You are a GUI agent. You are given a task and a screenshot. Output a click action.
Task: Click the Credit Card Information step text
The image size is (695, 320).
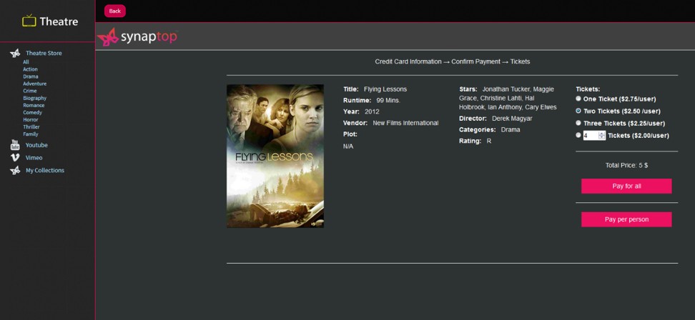[408, 61]
